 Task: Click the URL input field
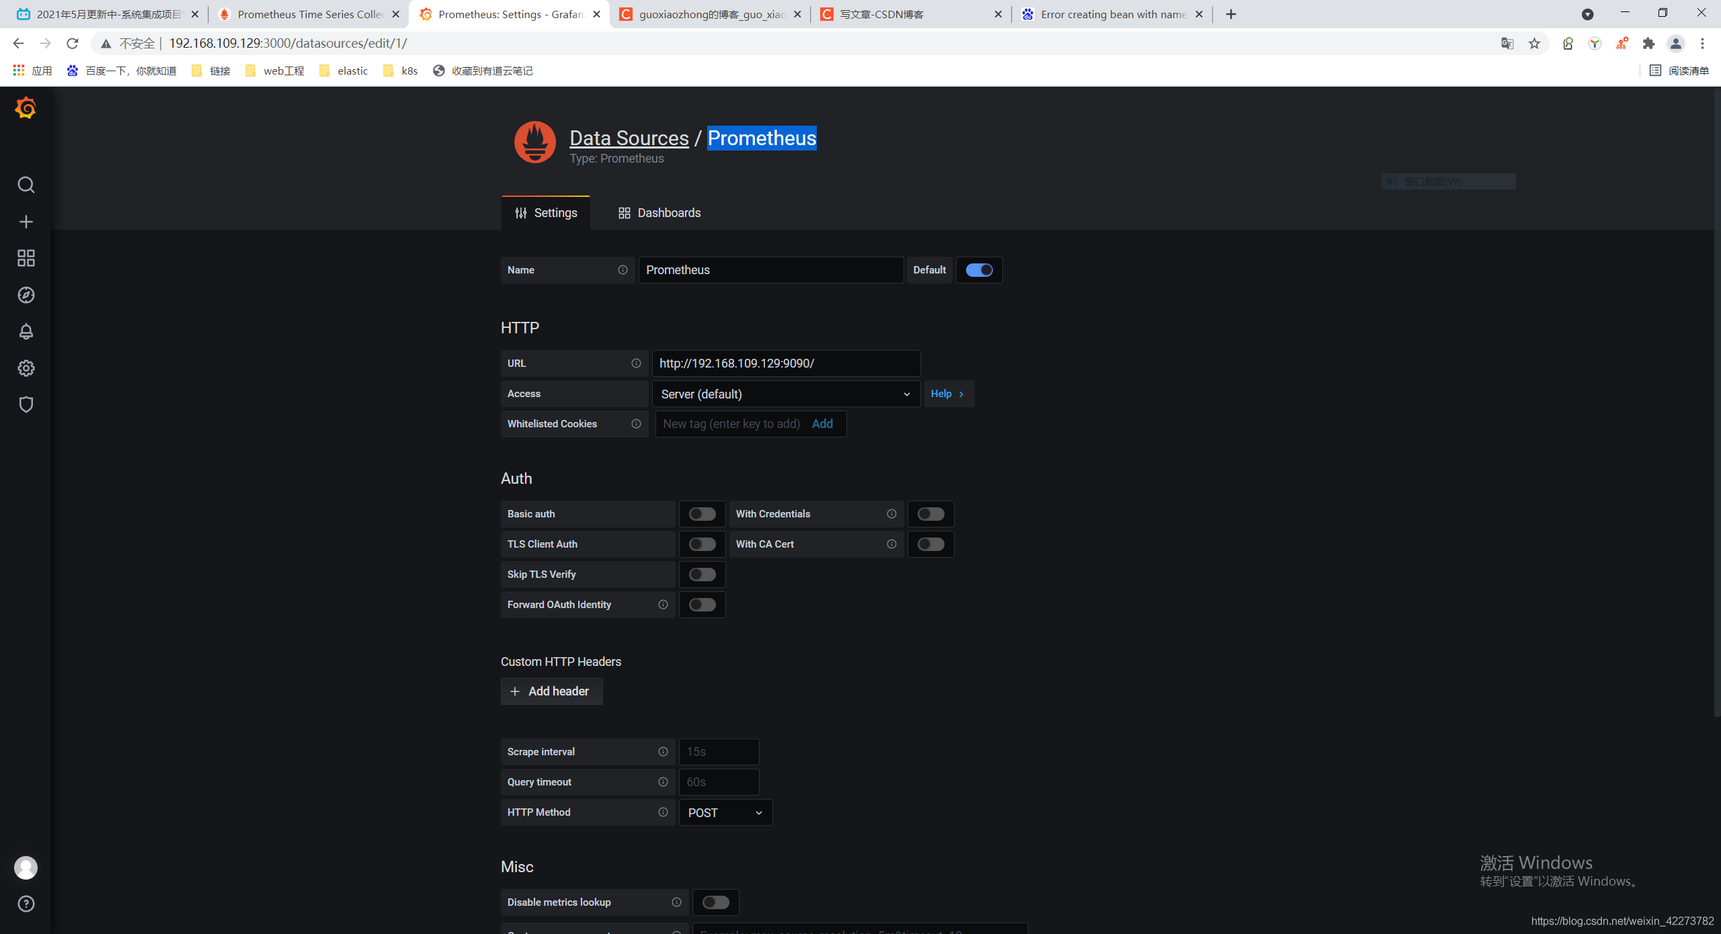[786, 364]
